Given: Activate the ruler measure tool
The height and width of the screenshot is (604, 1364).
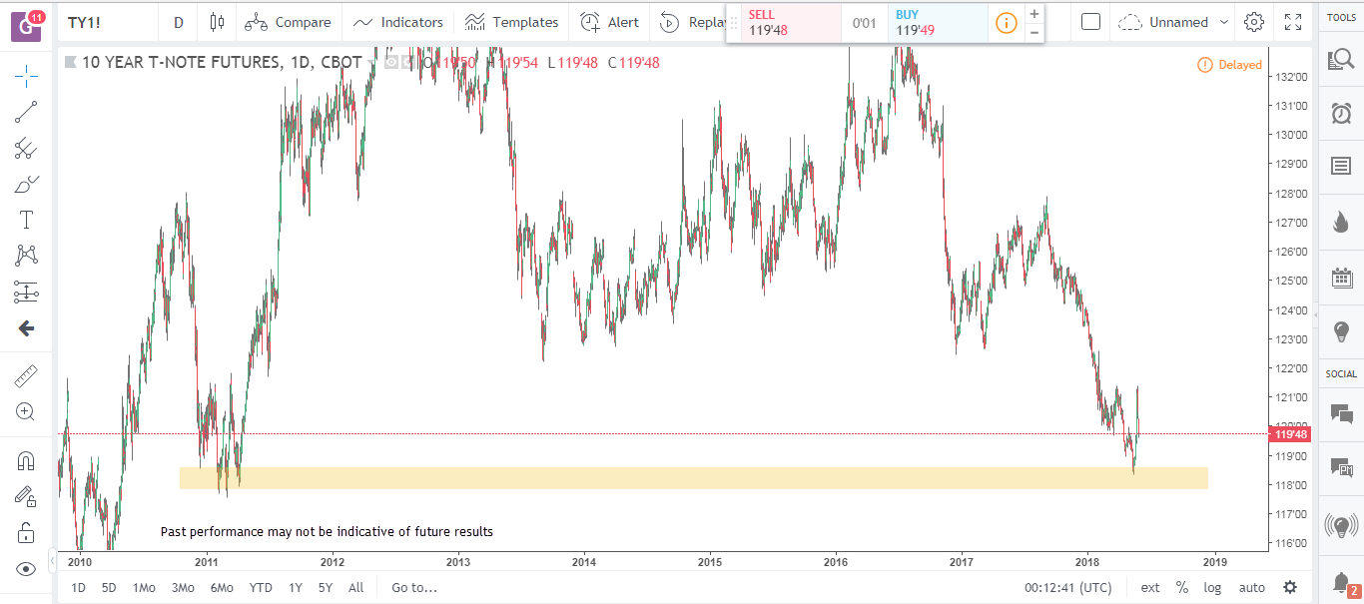Looking at the screenshot, I should 27,375.
